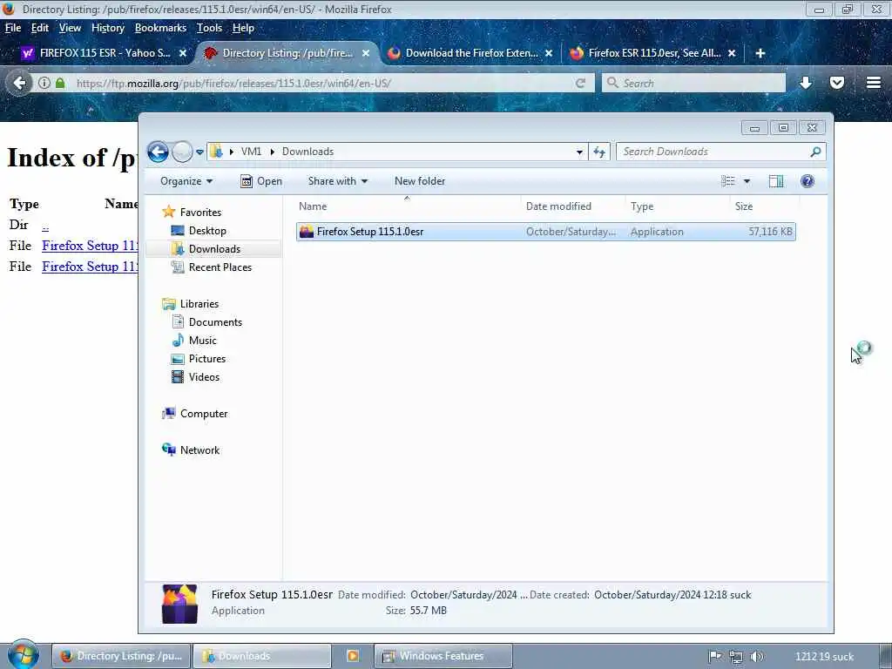The width and height of the screenshot is (892, 669).
Task: Open more view options dropdown arrow
Action: pos(747,181)
